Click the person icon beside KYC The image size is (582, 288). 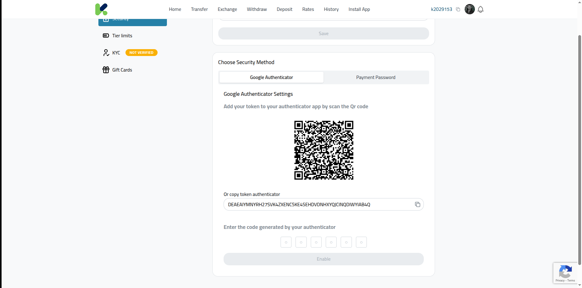106,53
